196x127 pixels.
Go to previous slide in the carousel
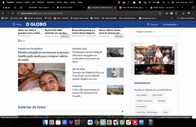point(136,69)
